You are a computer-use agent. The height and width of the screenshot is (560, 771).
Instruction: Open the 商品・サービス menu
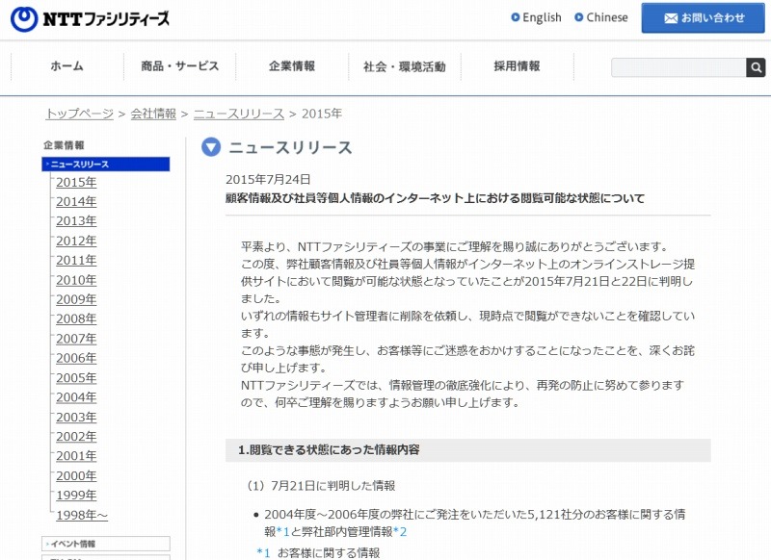(179, 66)
